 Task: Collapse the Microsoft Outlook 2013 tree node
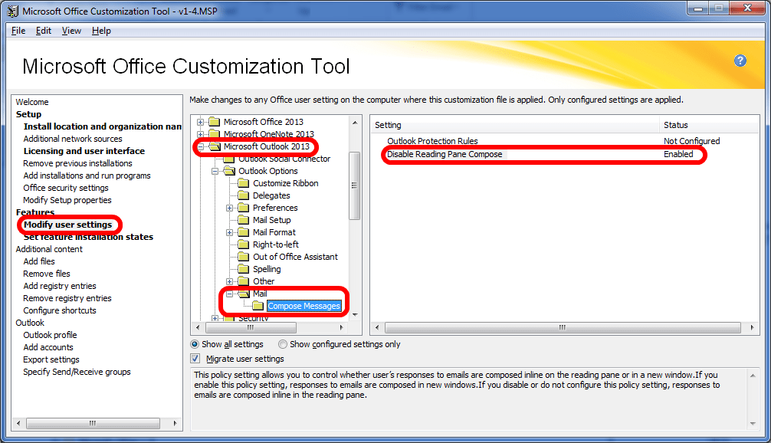tap(201, 146)
